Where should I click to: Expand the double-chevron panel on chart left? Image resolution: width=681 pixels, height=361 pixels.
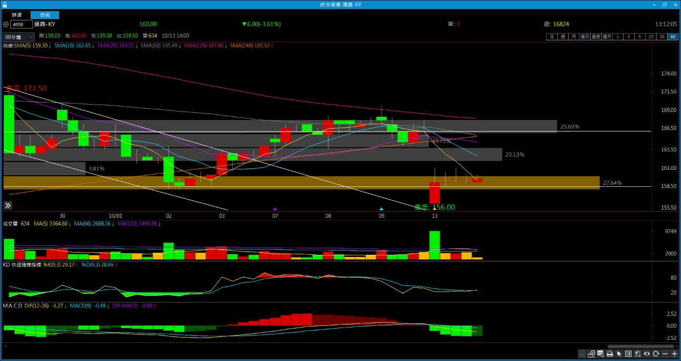[8, 205]
